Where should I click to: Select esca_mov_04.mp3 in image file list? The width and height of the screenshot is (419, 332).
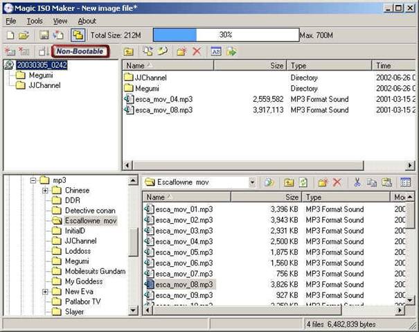click(x=164, y=99)
